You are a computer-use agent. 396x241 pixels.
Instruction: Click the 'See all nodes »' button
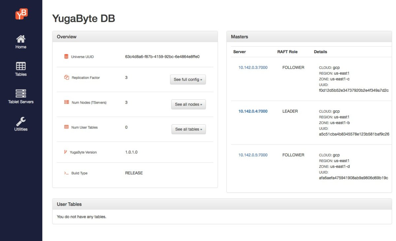coord(188,104)
